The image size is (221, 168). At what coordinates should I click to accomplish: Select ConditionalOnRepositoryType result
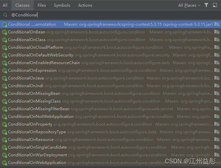110,132
